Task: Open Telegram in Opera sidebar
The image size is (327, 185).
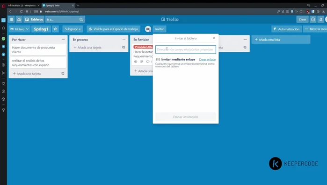Action: (3, 47)
